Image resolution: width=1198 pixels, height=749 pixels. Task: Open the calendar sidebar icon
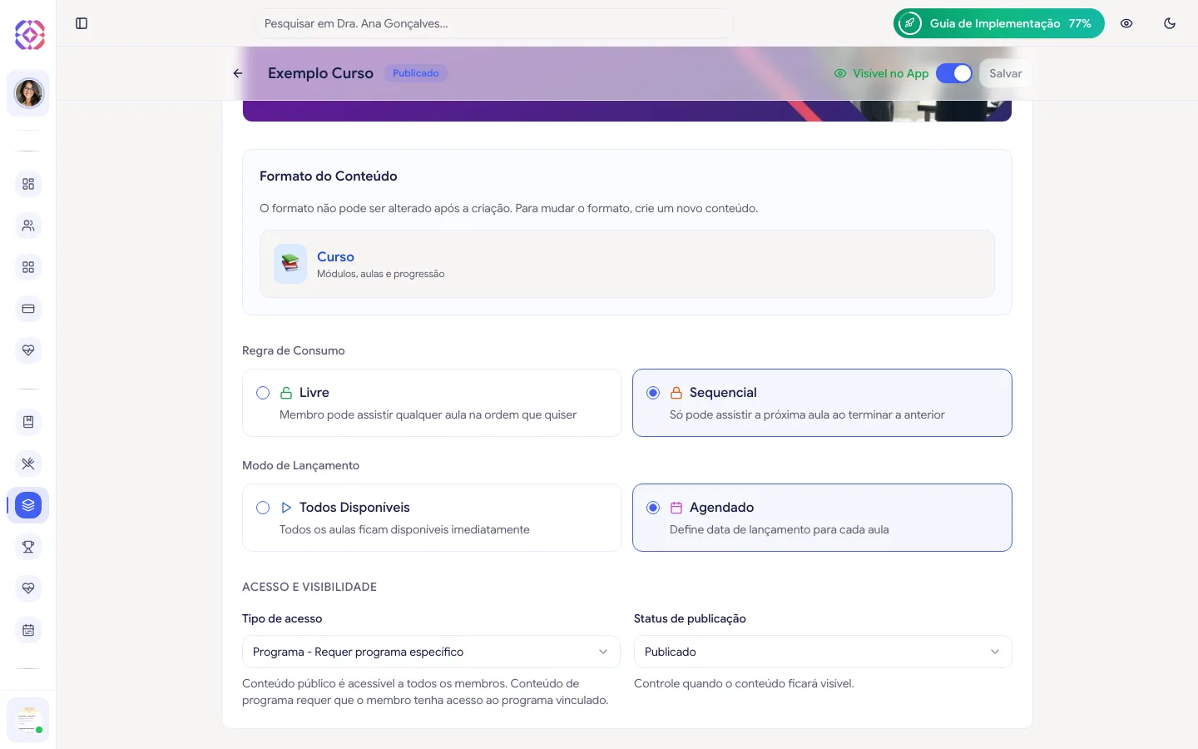pos(28,630)
